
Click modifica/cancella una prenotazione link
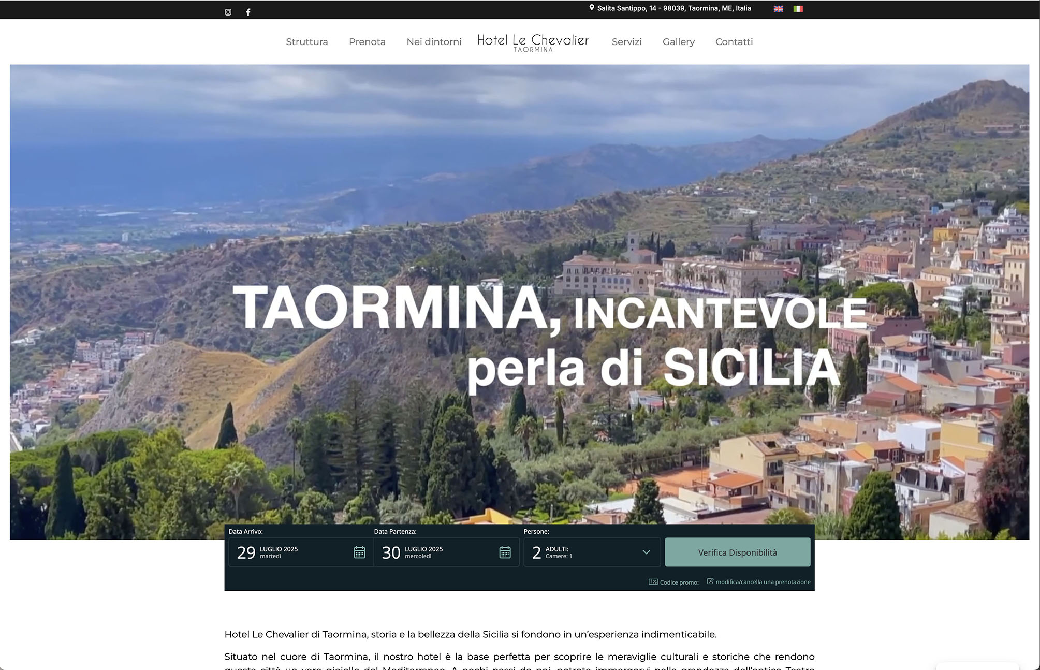763,582
